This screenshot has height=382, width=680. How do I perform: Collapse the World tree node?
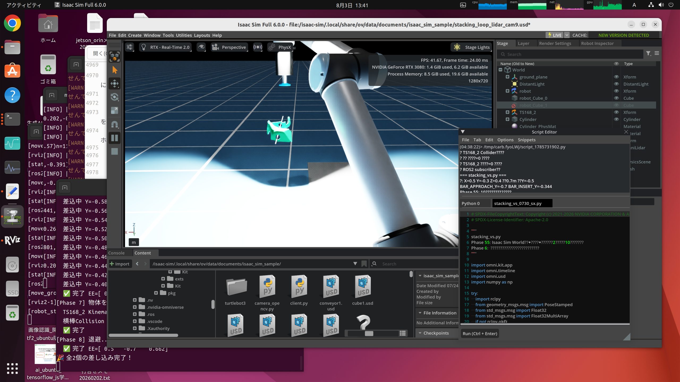[500, 70]
